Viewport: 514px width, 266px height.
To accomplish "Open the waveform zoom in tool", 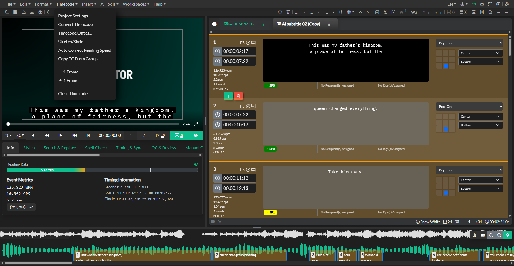I will click(499, 235).
